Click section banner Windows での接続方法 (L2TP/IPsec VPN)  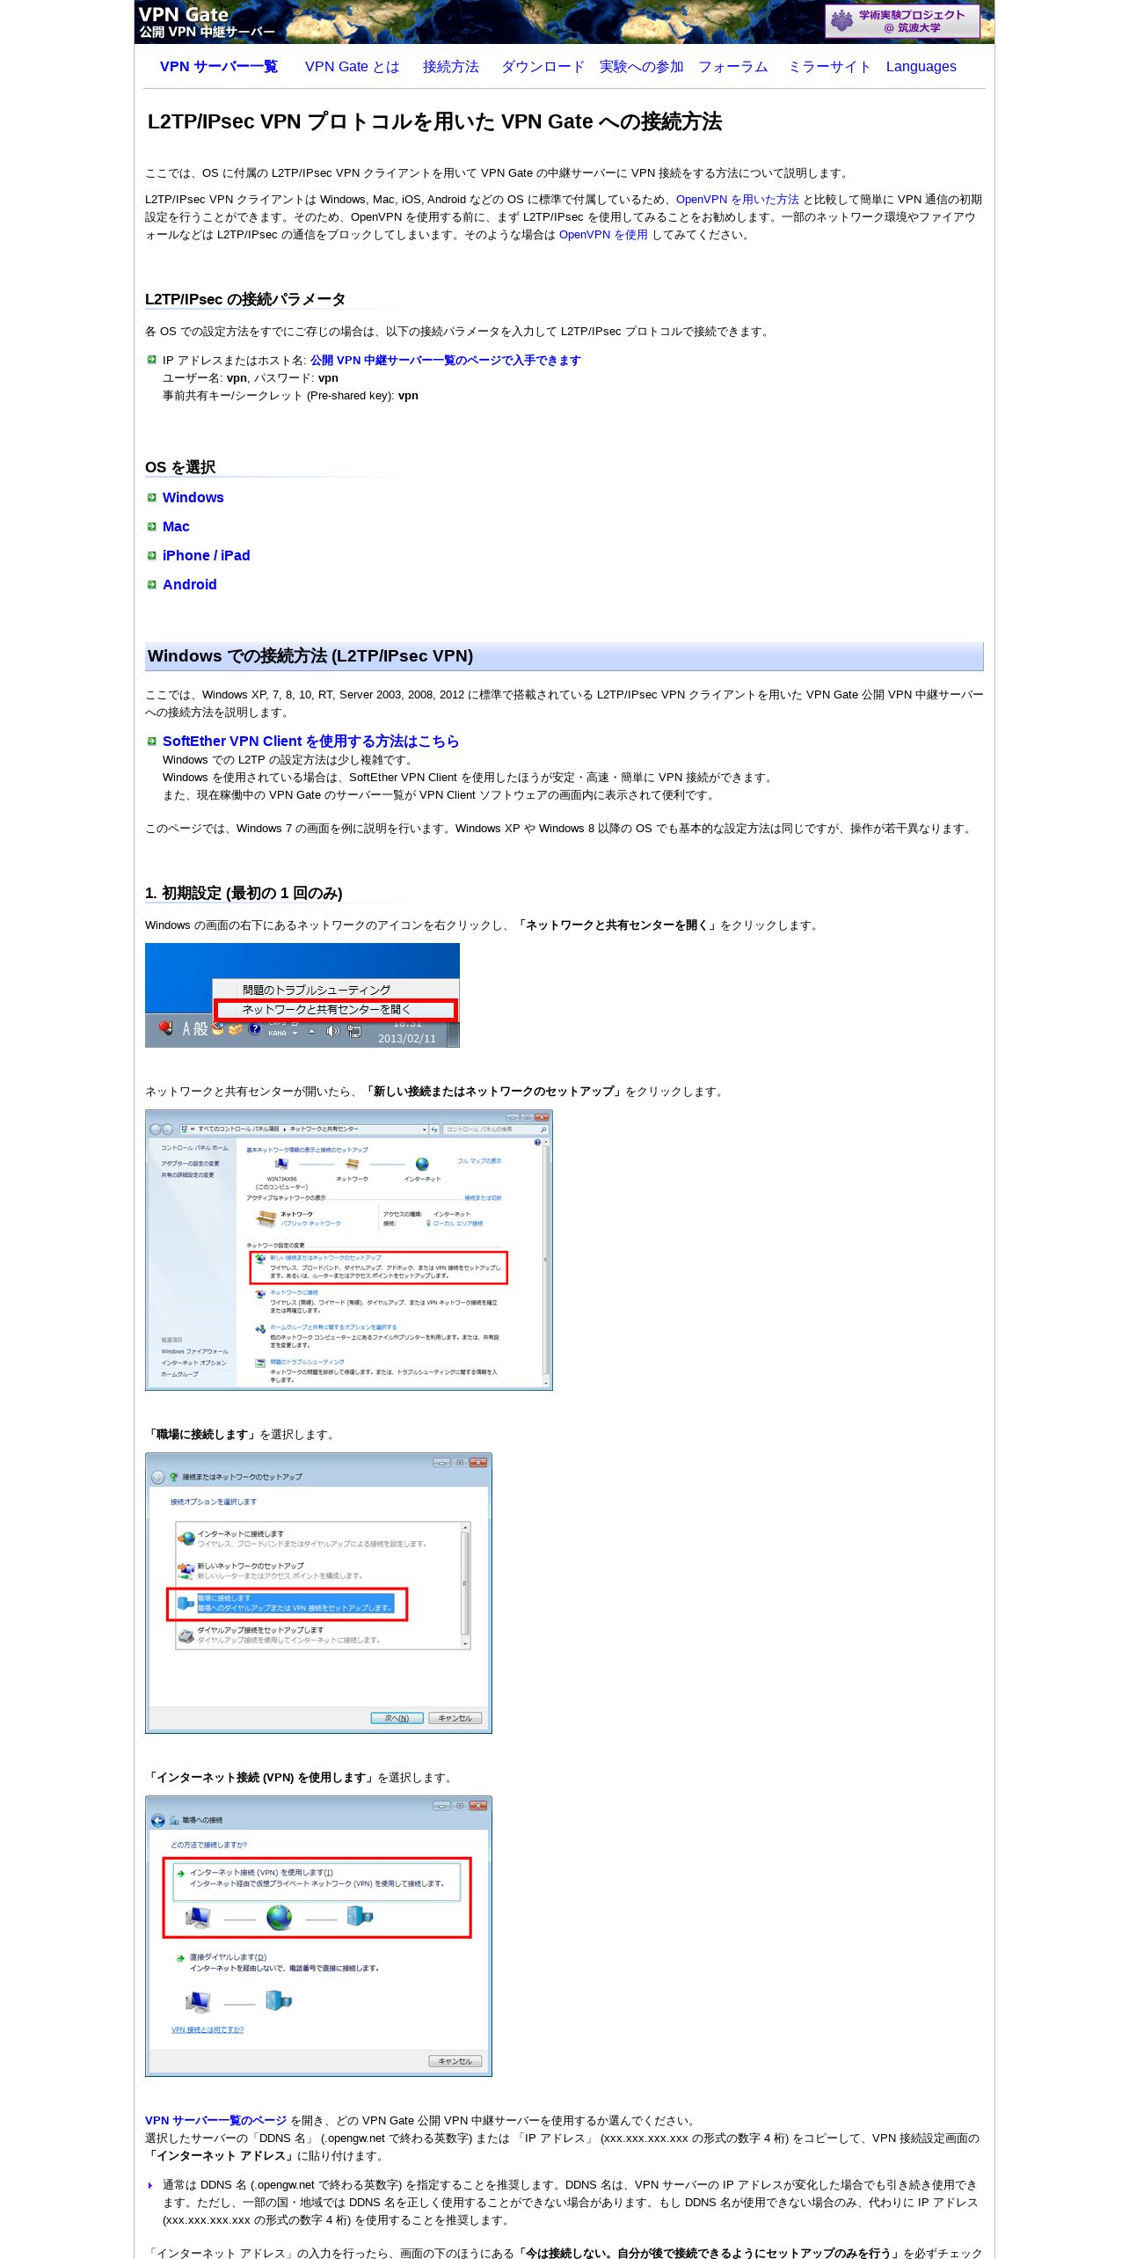click(564, 656)
